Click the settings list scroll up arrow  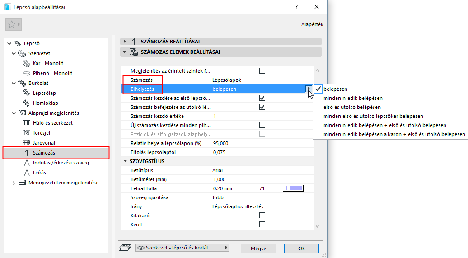tap(317, 71)
